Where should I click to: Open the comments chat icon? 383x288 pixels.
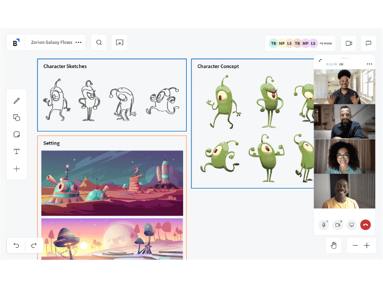368,43
